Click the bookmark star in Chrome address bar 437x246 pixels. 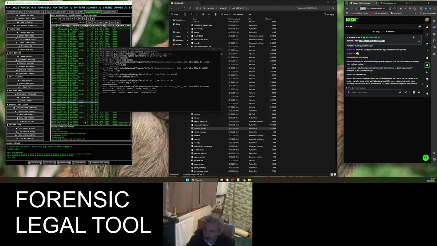pyautogui.click(x=394, y=9)
